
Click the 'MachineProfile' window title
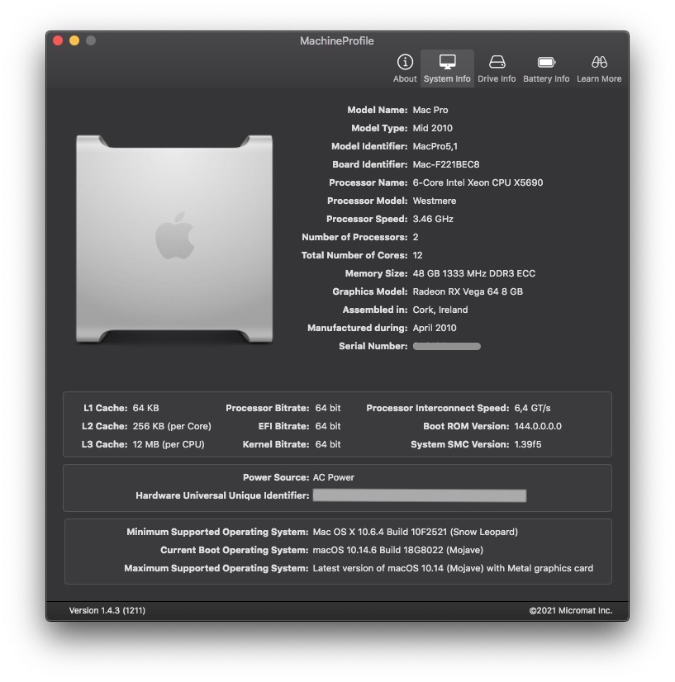tap(337, 41)
